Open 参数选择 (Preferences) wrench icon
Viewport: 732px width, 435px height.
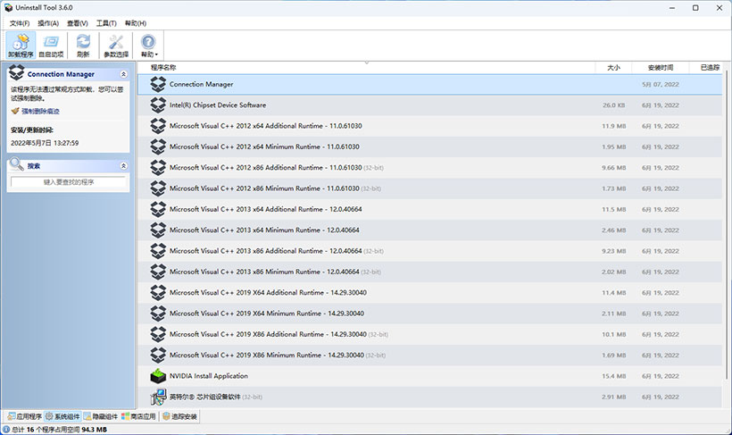pyautogui.click(x=116, y=46)
